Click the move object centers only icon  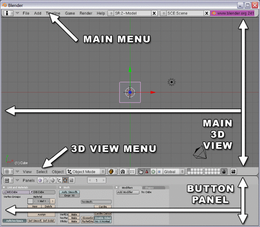click(x=132, y=171)
